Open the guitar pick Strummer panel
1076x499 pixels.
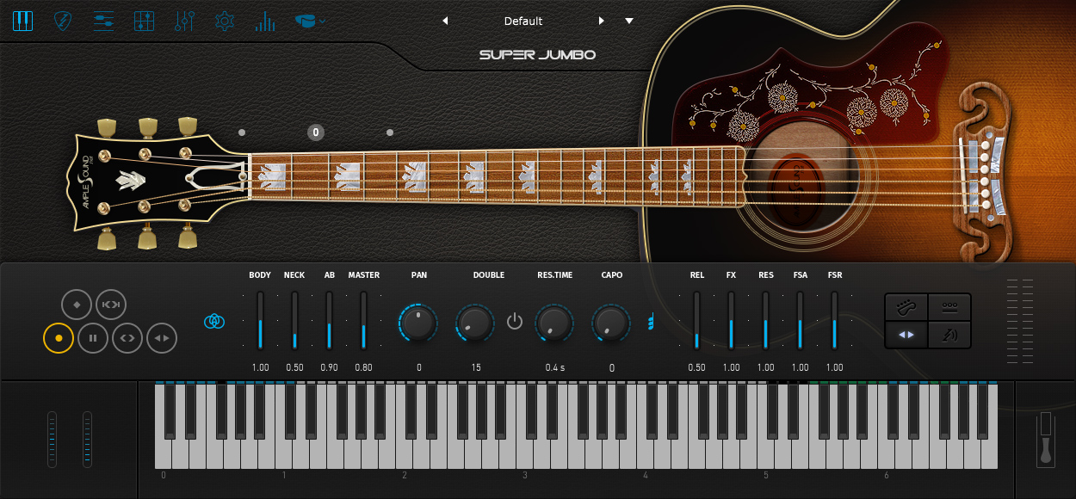point(63,21)
